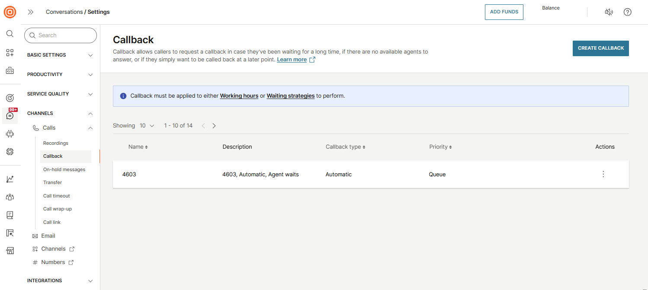Expand the Integrations section
Screen dimensions: 648x290
click(x=60, y=281)
